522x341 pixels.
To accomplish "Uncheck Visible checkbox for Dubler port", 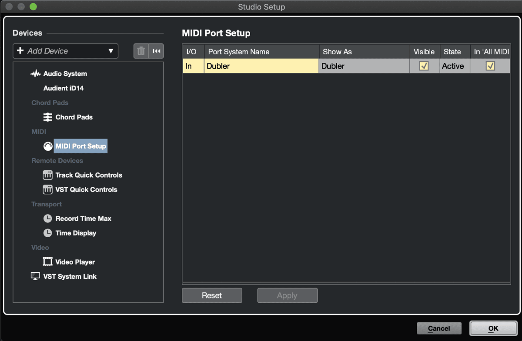I will tap(424, 66).
